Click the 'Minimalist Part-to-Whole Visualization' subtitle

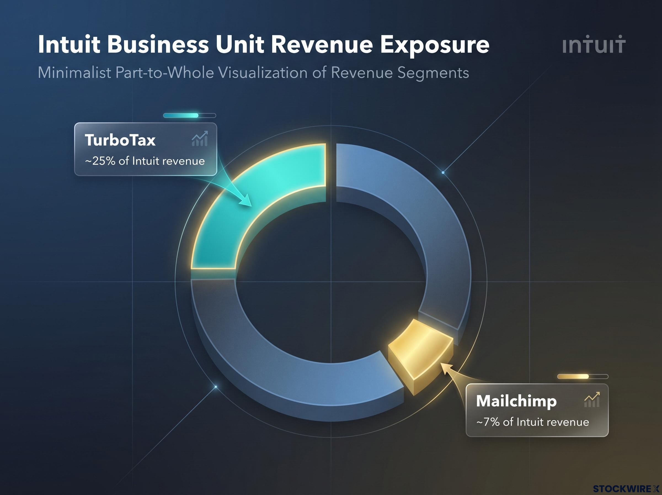pyautogui.click(x=253, y=73)
